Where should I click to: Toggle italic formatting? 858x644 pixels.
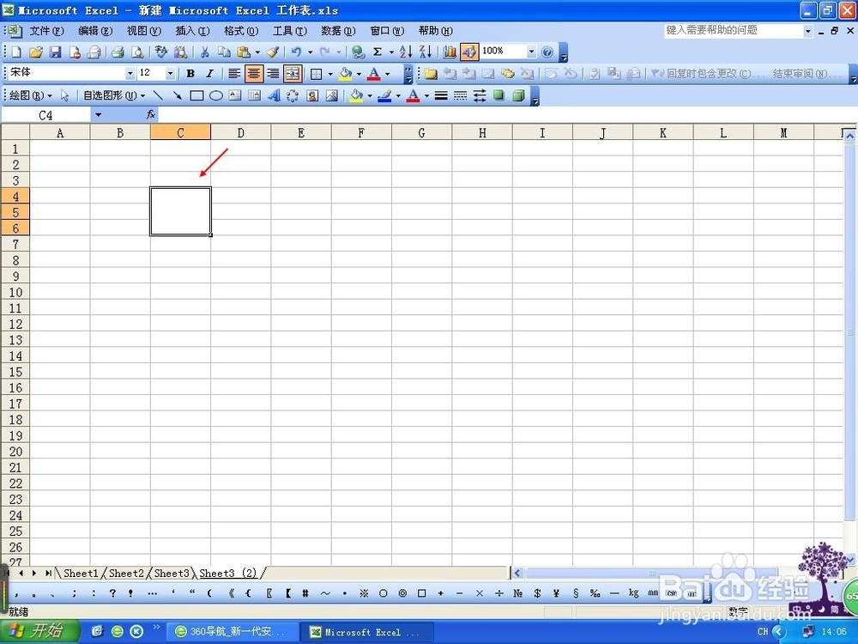209,73
